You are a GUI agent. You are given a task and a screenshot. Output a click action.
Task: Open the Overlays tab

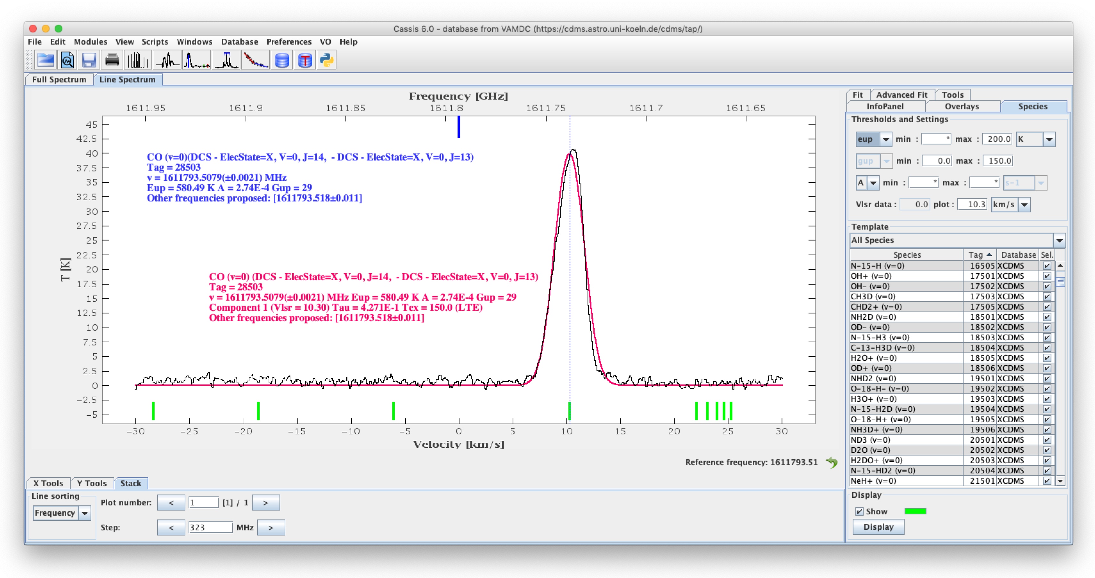tap(961, 106)
